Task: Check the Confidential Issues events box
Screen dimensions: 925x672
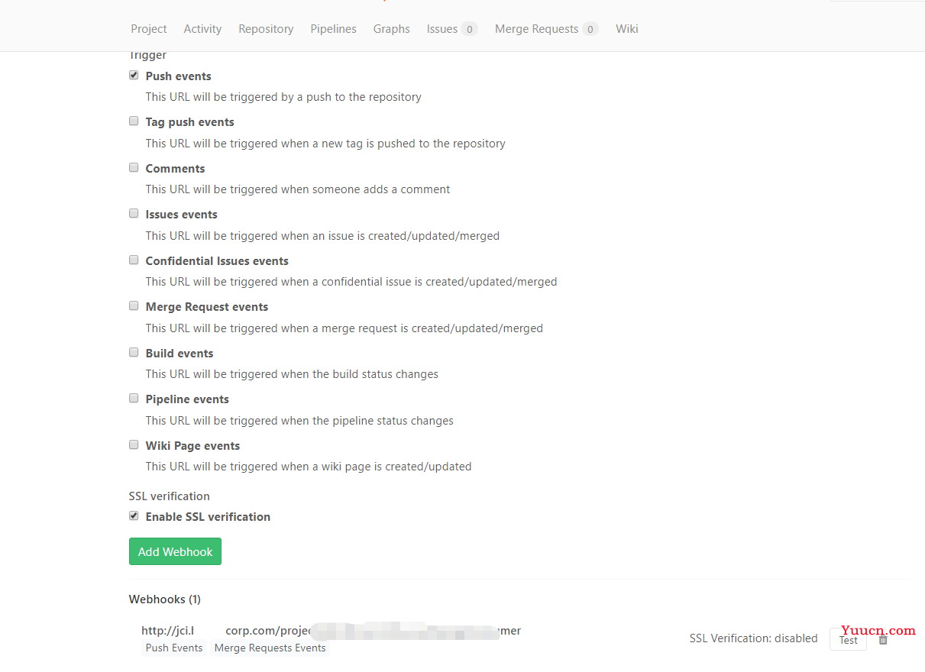Action: (x=134, y=260)
